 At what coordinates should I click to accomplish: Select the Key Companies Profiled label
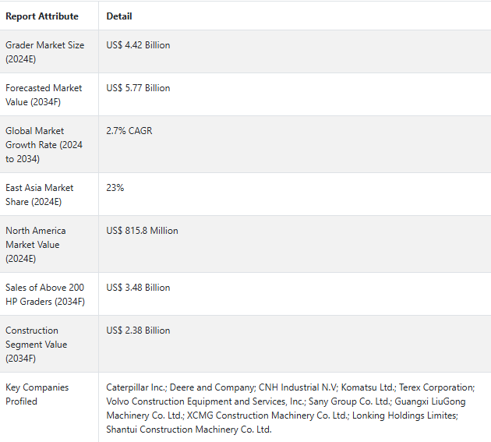[x=37, y=394]
